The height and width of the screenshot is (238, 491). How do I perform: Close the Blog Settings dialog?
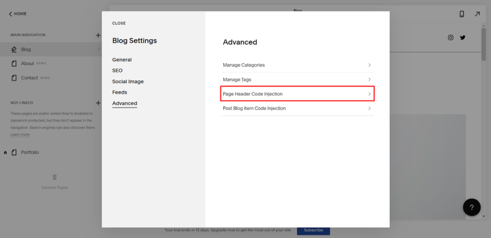click(x=119, y=23)
